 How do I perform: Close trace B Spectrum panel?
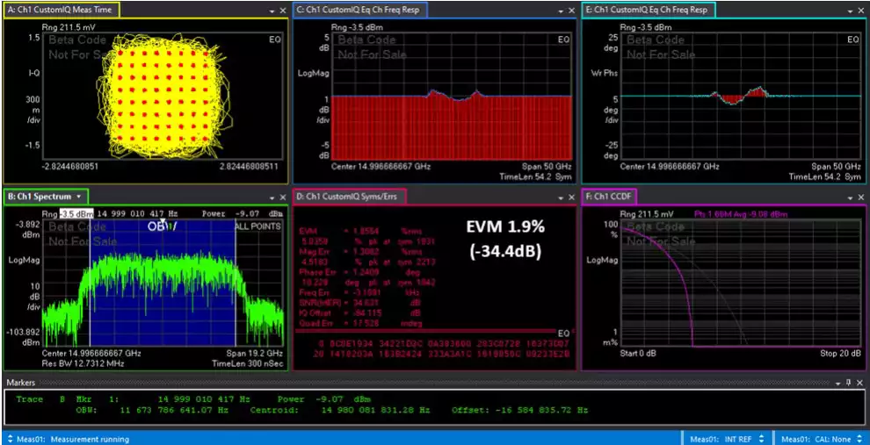[x=282, y=197]
